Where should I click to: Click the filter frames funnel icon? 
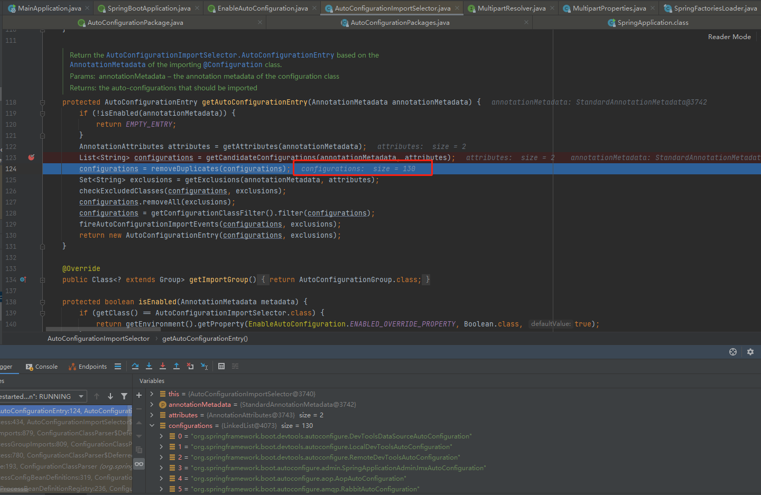click(124, 396)
